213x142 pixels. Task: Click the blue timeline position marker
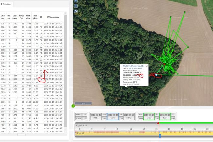coord(160,135)
